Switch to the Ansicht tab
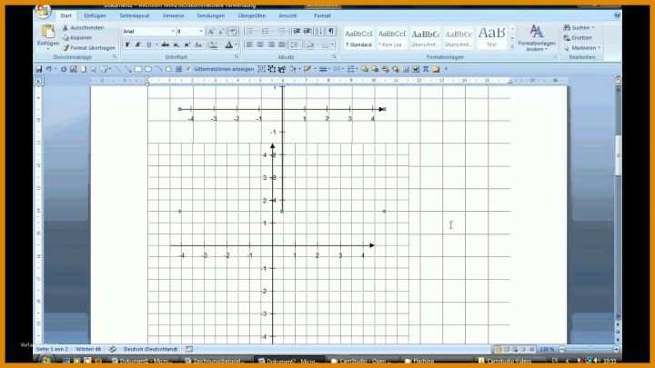 click(287, 15)
